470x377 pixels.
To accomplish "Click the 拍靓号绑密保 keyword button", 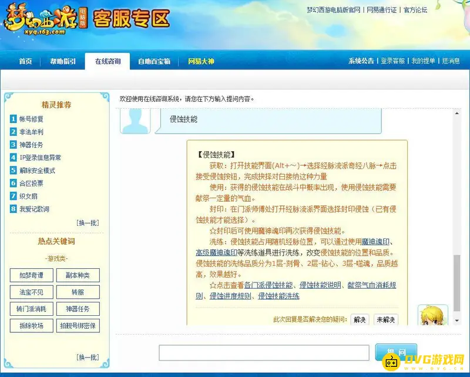I will click(x=78, y=326).
